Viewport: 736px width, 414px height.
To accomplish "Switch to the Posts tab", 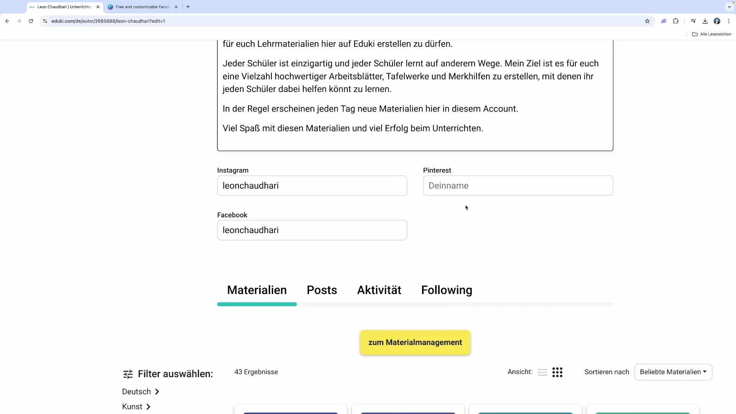I will [x=322, y=290].
